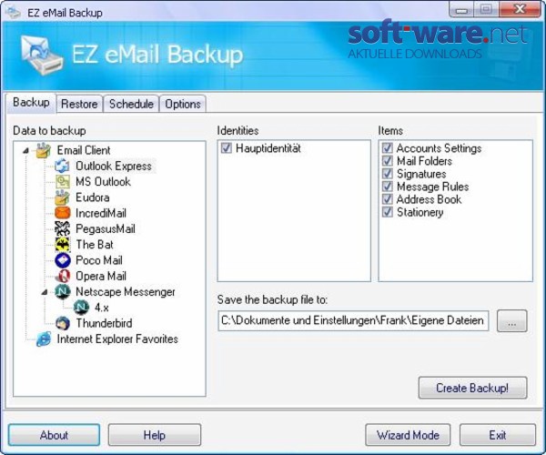546x455 pixels.
Task: Open the Restore tab
Action: [x=79, y=104]
